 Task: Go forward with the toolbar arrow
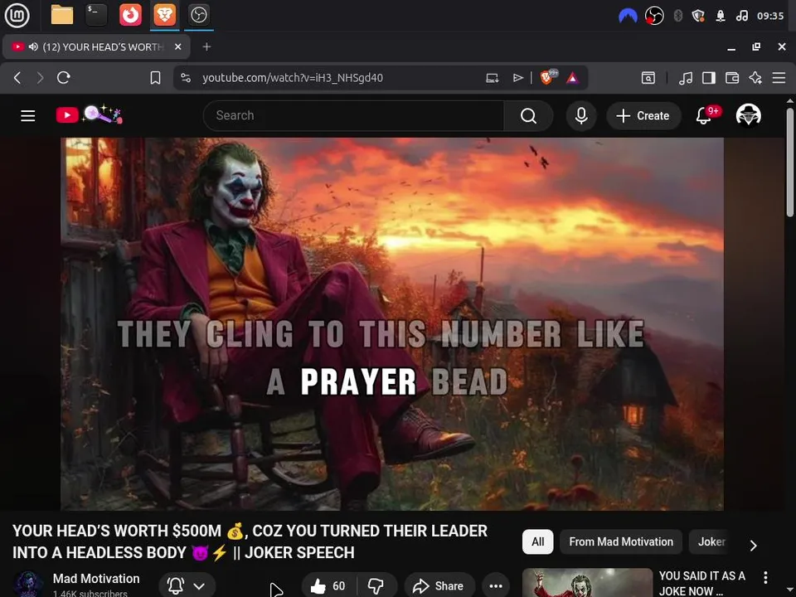[40, 78]
